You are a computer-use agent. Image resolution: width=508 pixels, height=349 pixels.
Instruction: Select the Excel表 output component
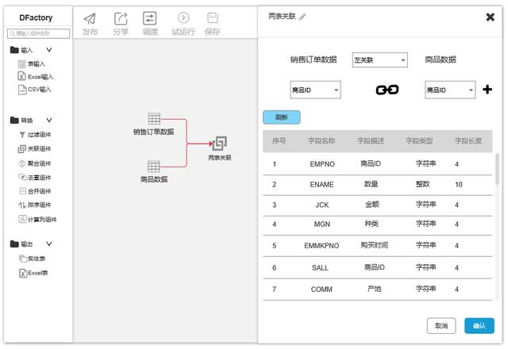(33, 273)
